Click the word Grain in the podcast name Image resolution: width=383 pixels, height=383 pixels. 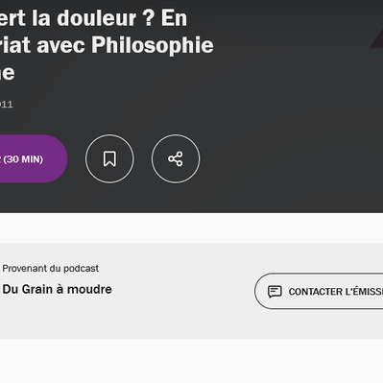(36, 289)
